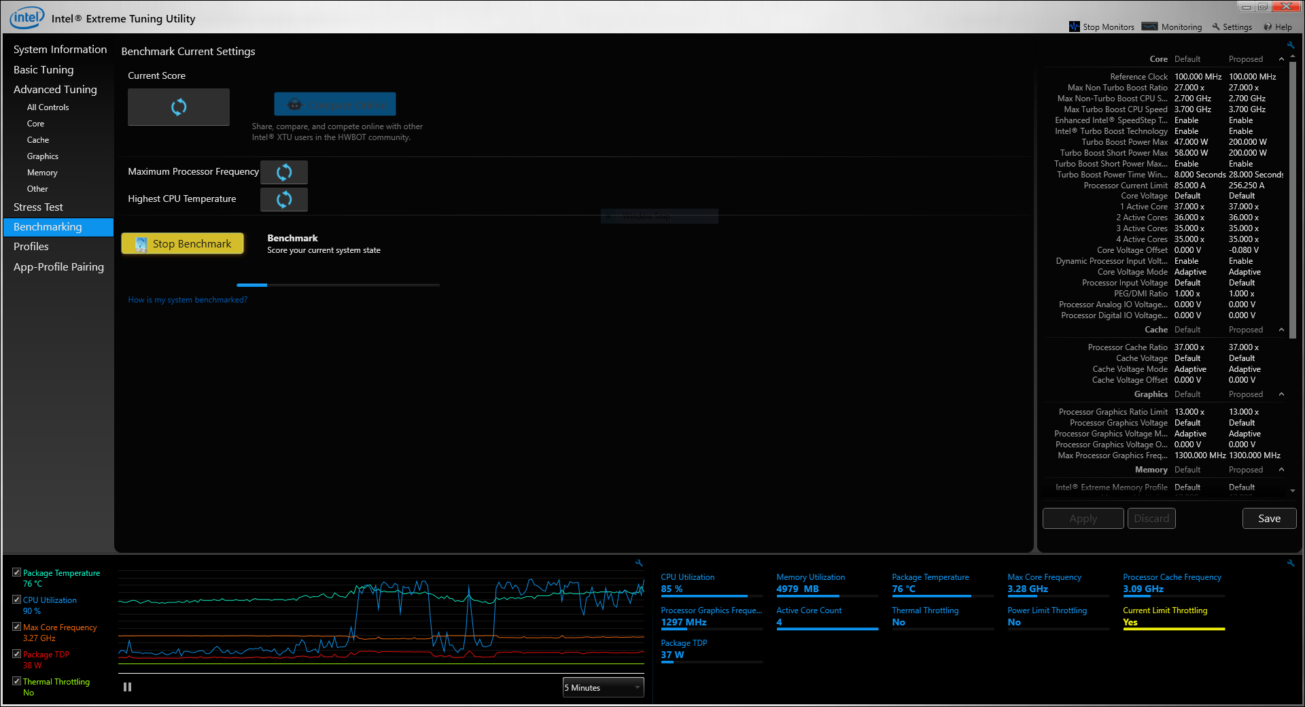Collapse the Graphics settings section
1305x707 pixels.
tap(1281, 394)
